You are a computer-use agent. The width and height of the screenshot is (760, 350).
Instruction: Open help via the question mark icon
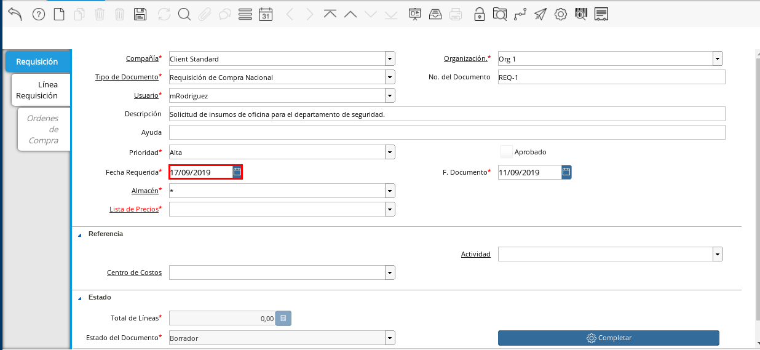click(39, 14)
